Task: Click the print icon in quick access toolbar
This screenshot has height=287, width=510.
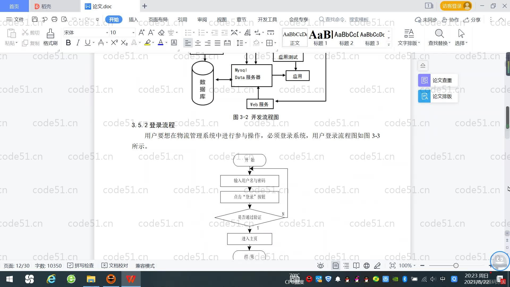Action: (x=54, y=19)
